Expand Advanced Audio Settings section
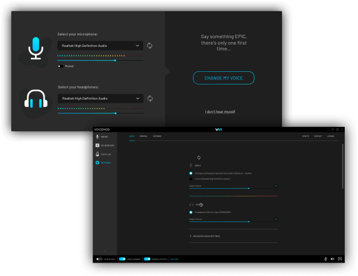The image size is (358, 276). [205, 236]
